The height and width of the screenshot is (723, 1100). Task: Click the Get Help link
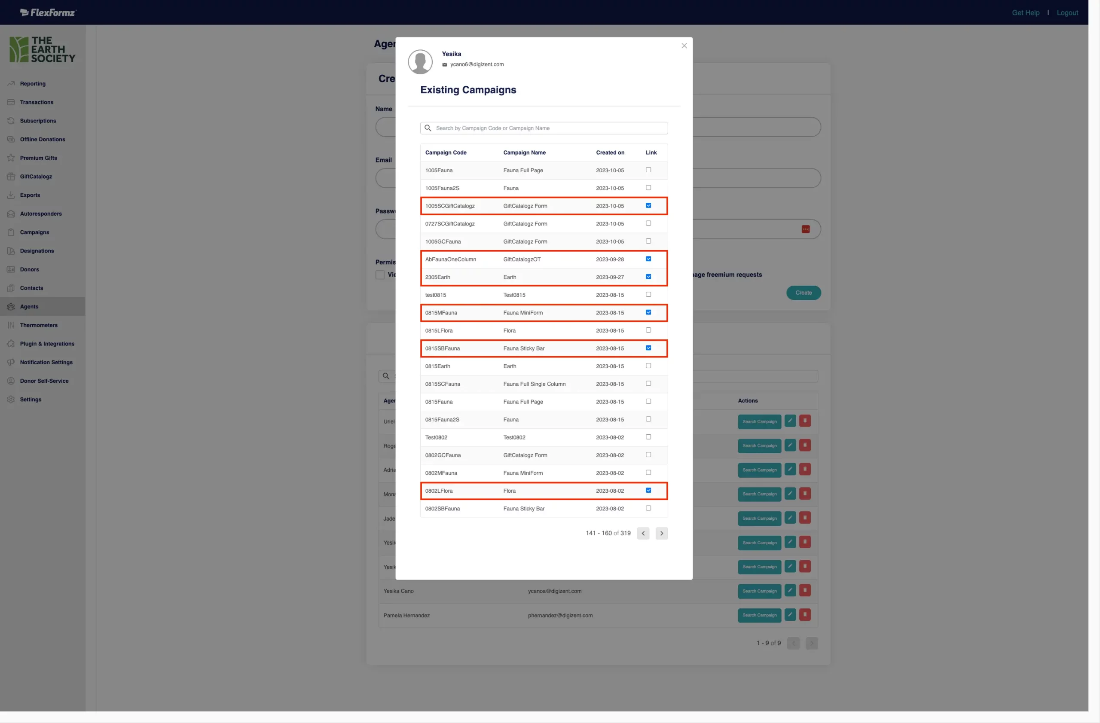[1025, 12]
